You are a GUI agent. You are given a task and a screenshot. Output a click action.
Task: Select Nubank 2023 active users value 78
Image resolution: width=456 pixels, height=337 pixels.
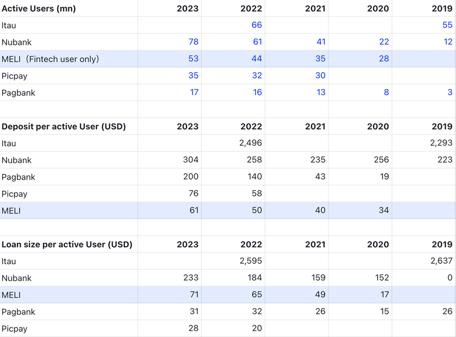(x=193, y=42)
